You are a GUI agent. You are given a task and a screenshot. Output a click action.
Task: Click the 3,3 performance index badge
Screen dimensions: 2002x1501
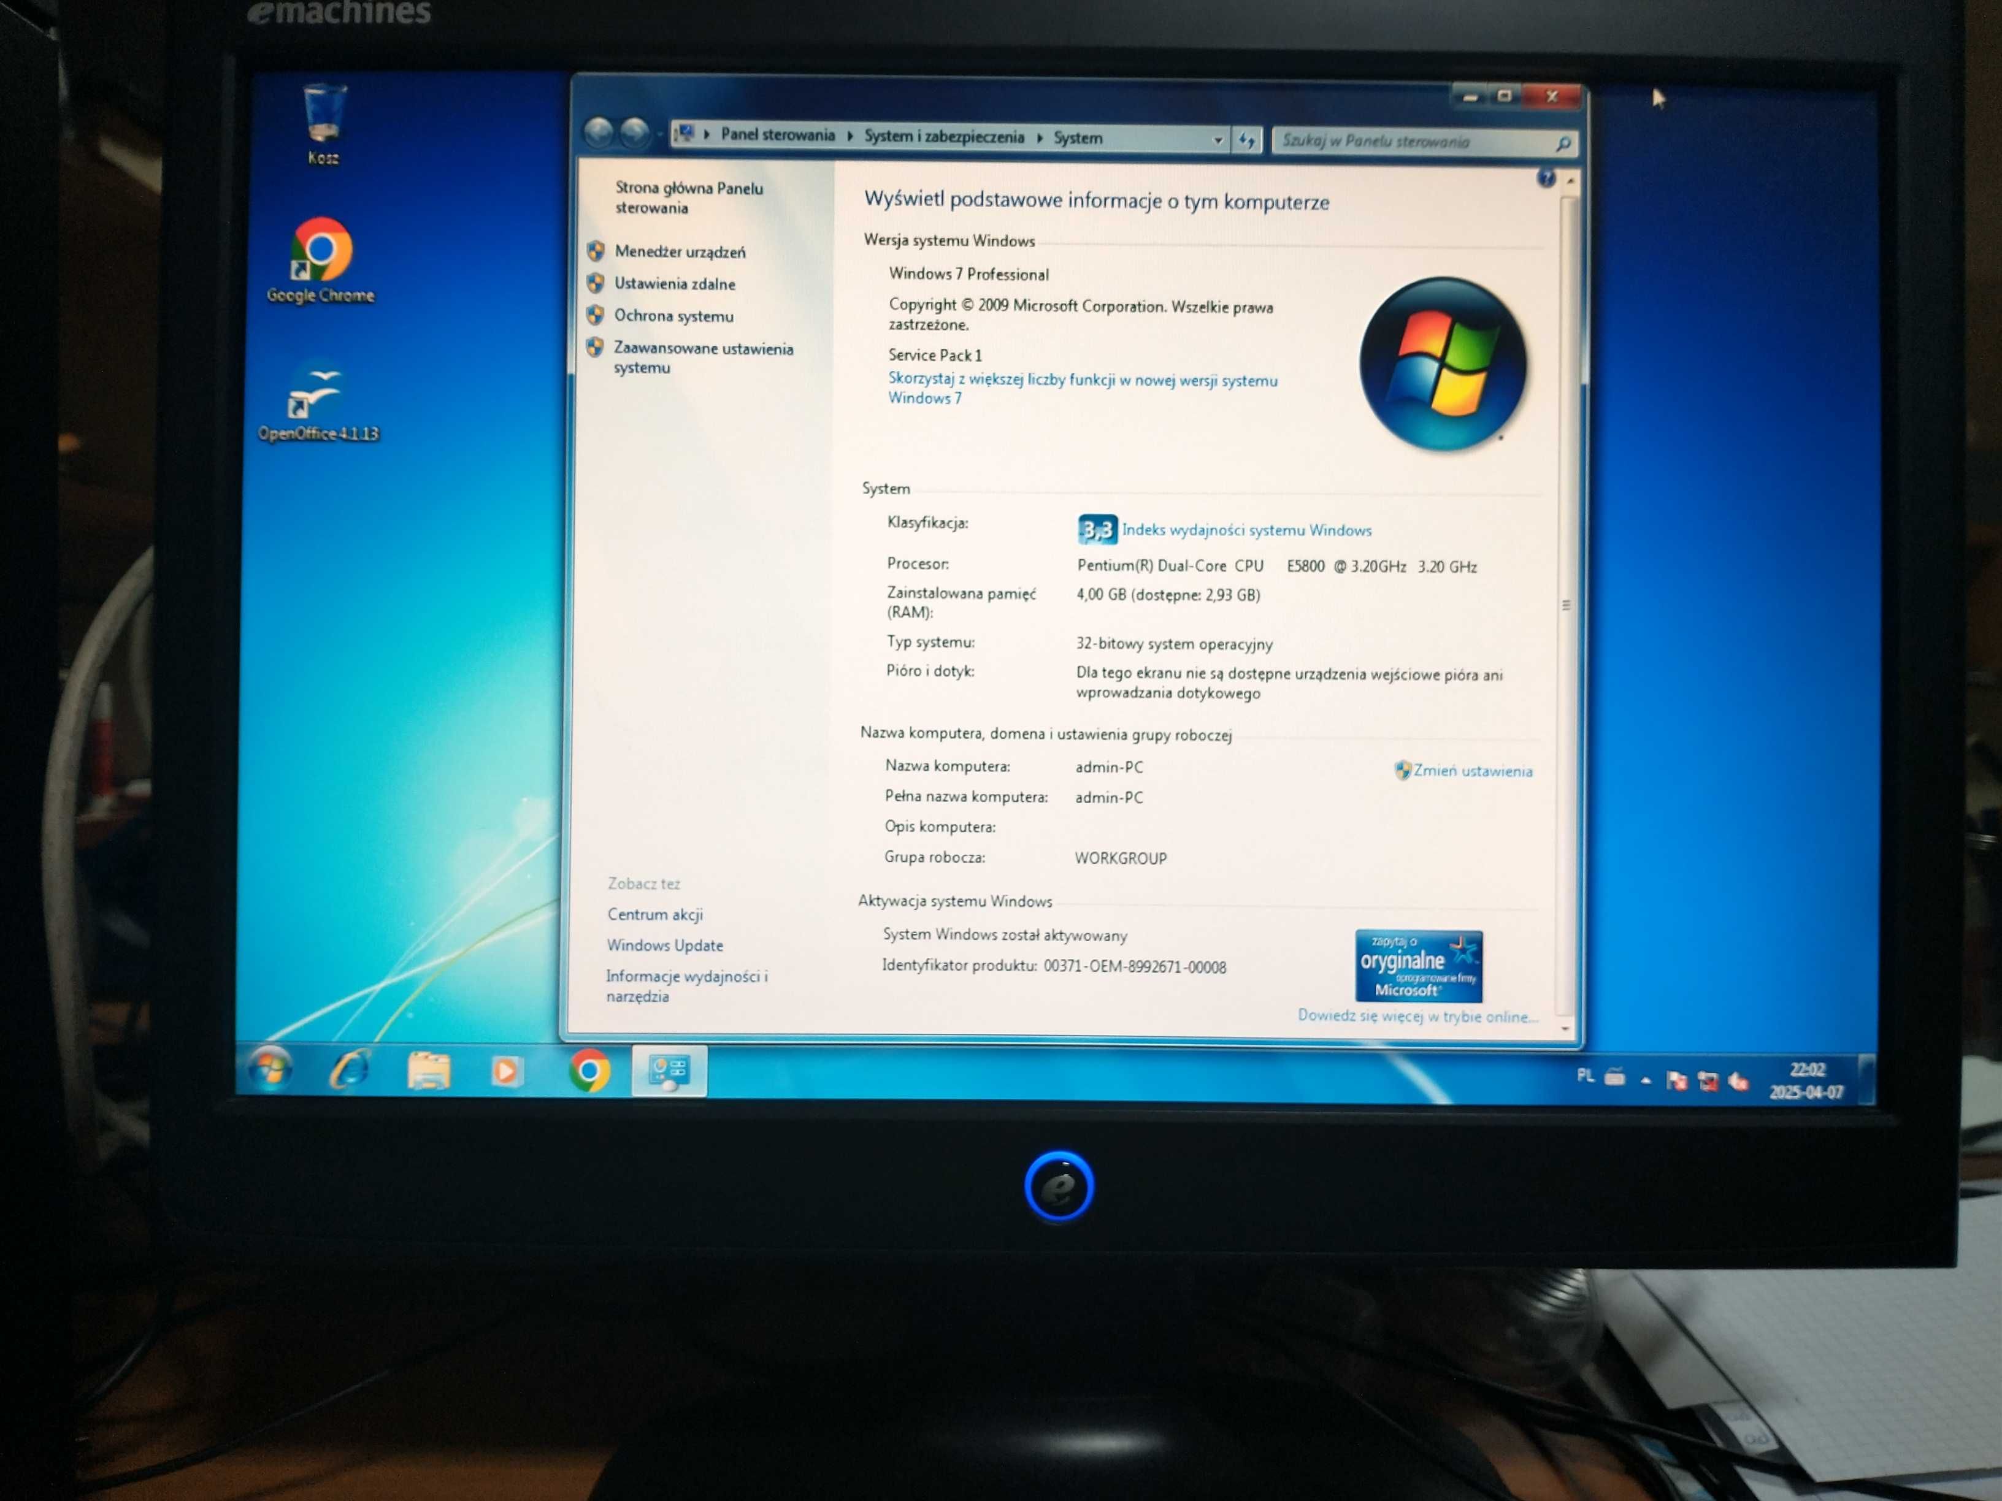pos(1097,529)
